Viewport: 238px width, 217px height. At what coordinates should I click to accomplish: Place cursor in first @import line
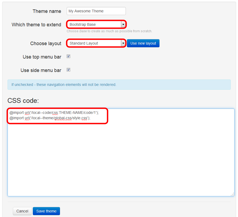click(54, 113)
